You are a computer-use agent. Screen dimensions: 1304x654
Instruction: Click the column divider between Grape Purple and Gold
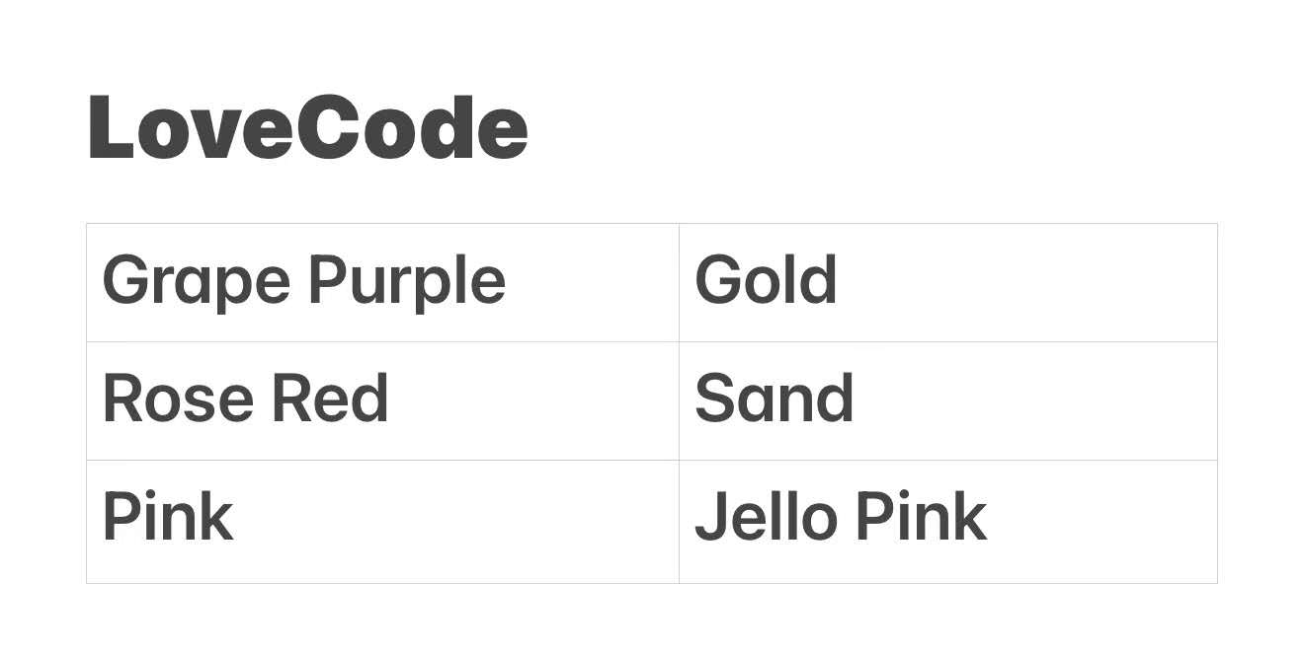coord(679,282)
